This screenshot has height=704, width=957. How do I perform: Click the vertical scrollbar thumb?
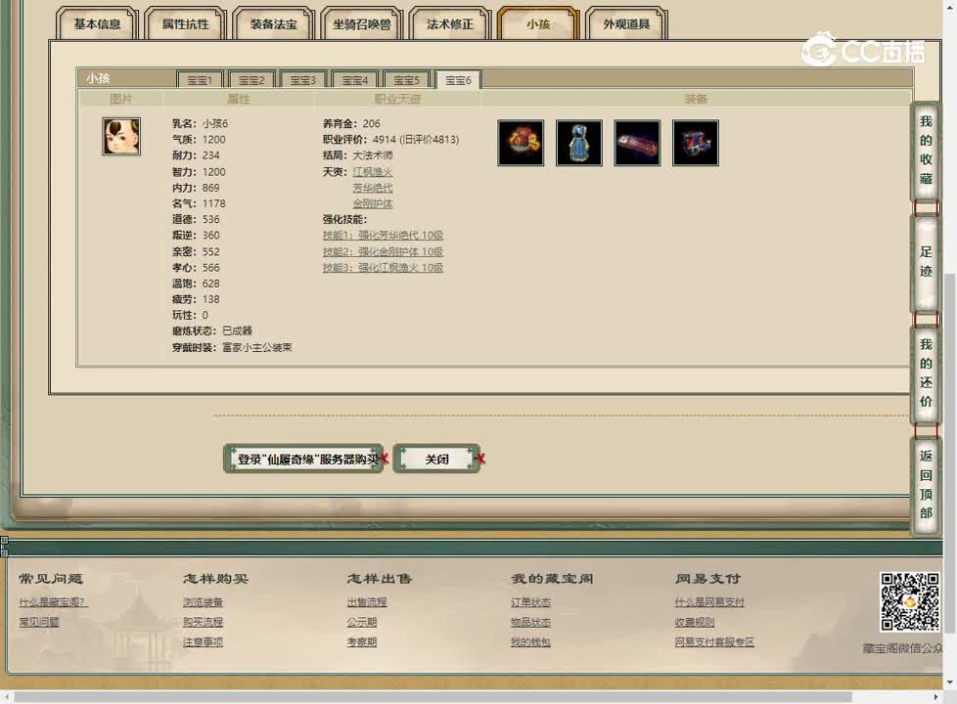point(950,453)
